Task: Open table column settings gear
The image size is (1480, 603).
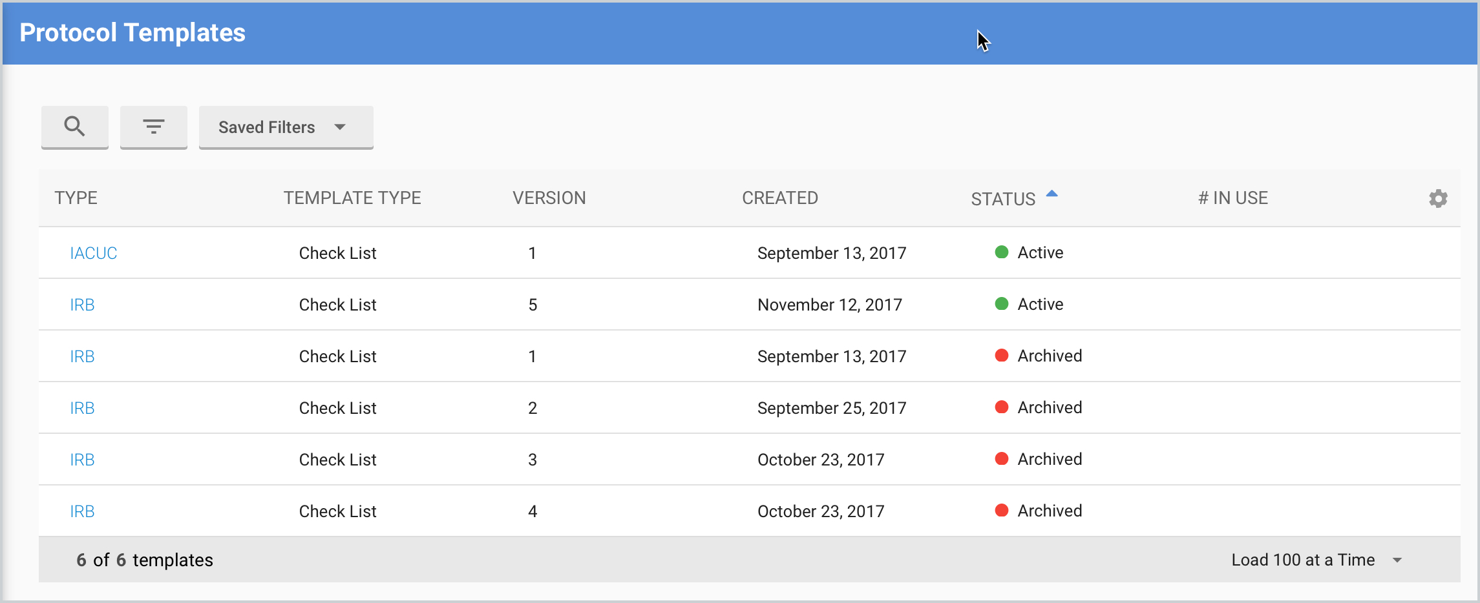Action: pyautogui.click(x=1437, y=198)
